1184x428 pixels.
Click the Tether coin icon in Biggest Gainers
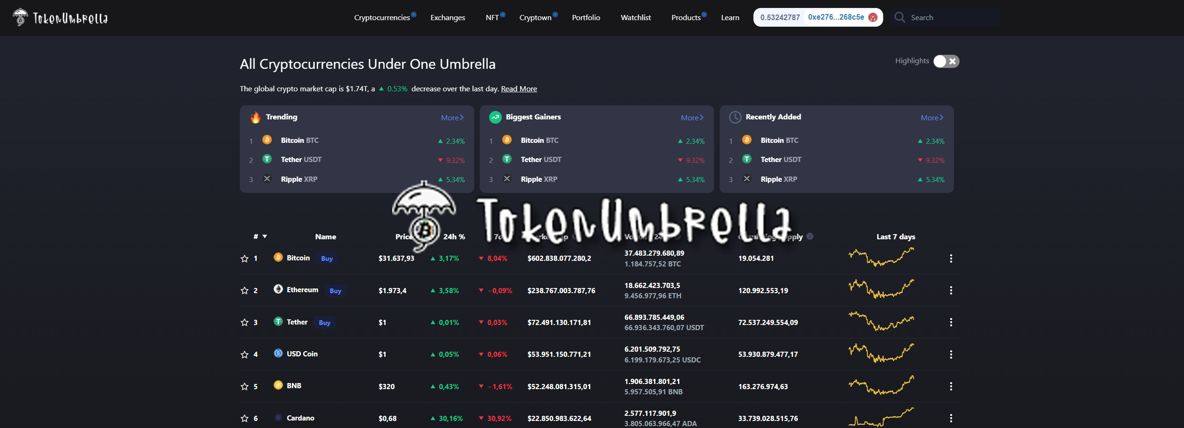(507, 159)
